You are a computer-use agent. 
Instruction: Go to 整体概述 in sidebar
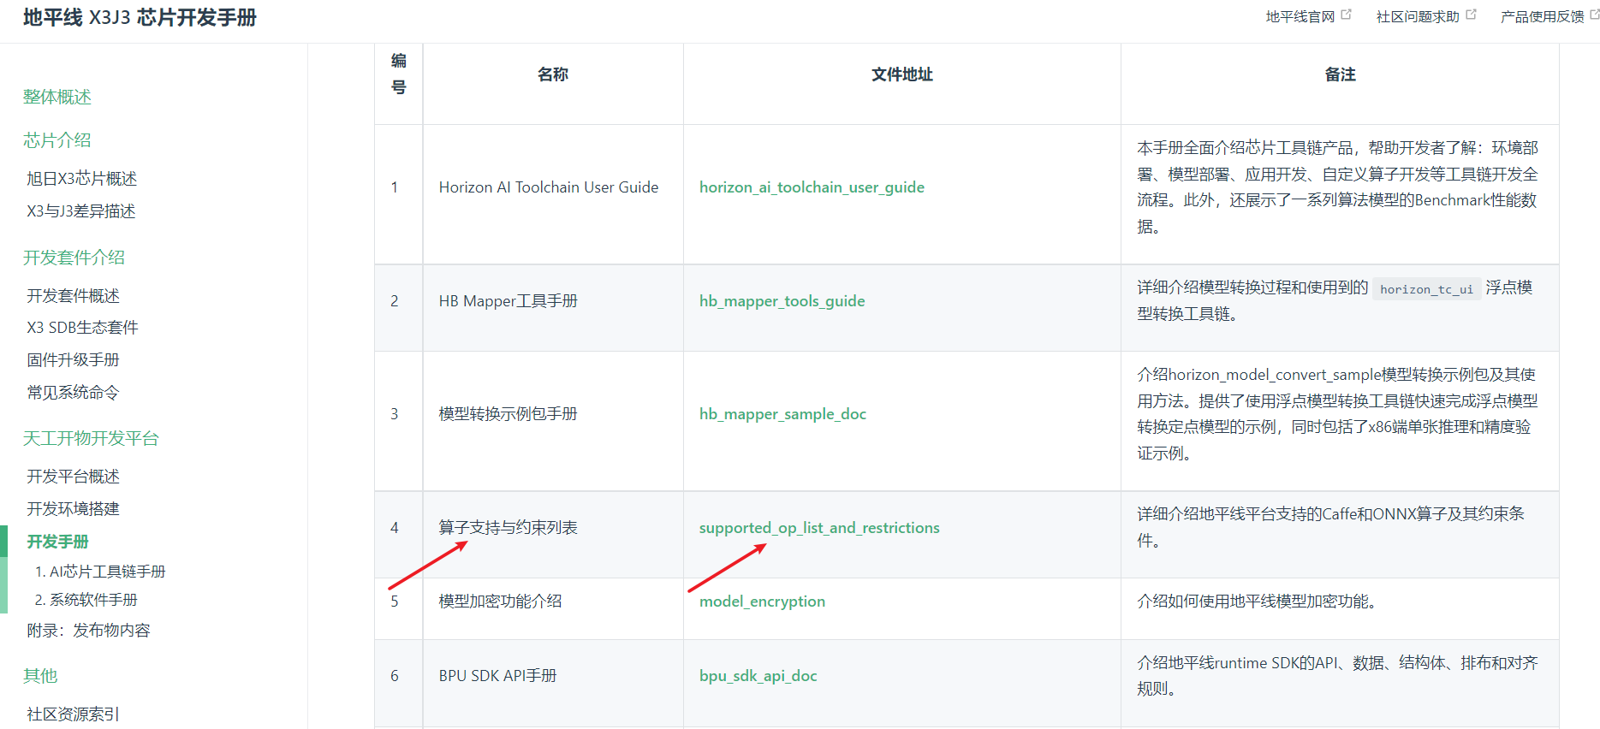(57, 97)
